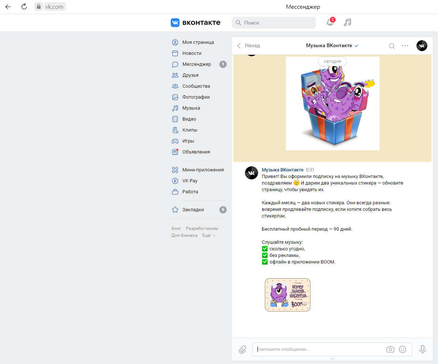438x364 pixels.
Task: Click the Видео sidebar icon
Action: coord(175,119)
